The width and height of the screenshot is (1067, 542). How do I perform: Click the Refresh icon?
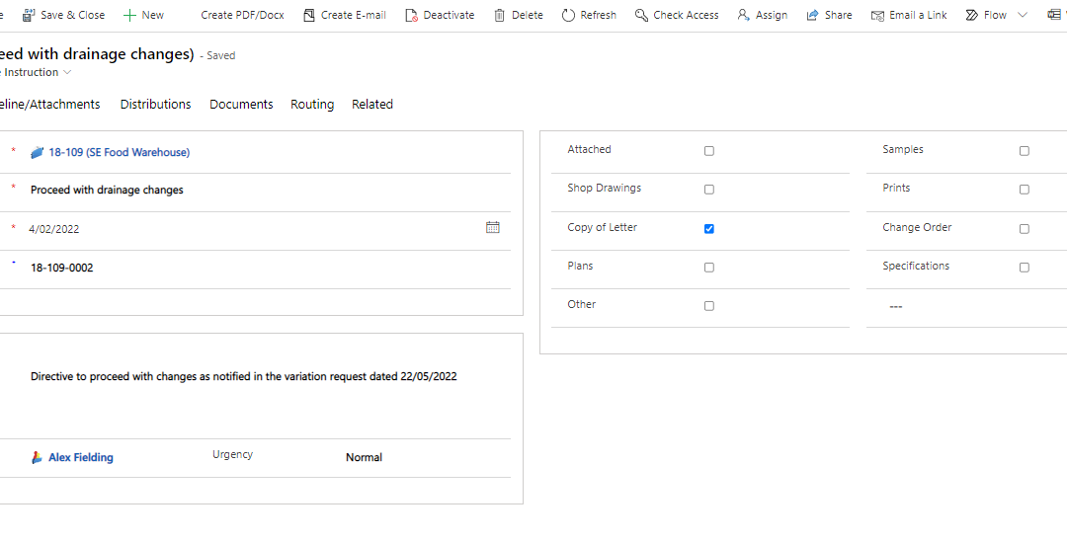click(x=568, y=15)
